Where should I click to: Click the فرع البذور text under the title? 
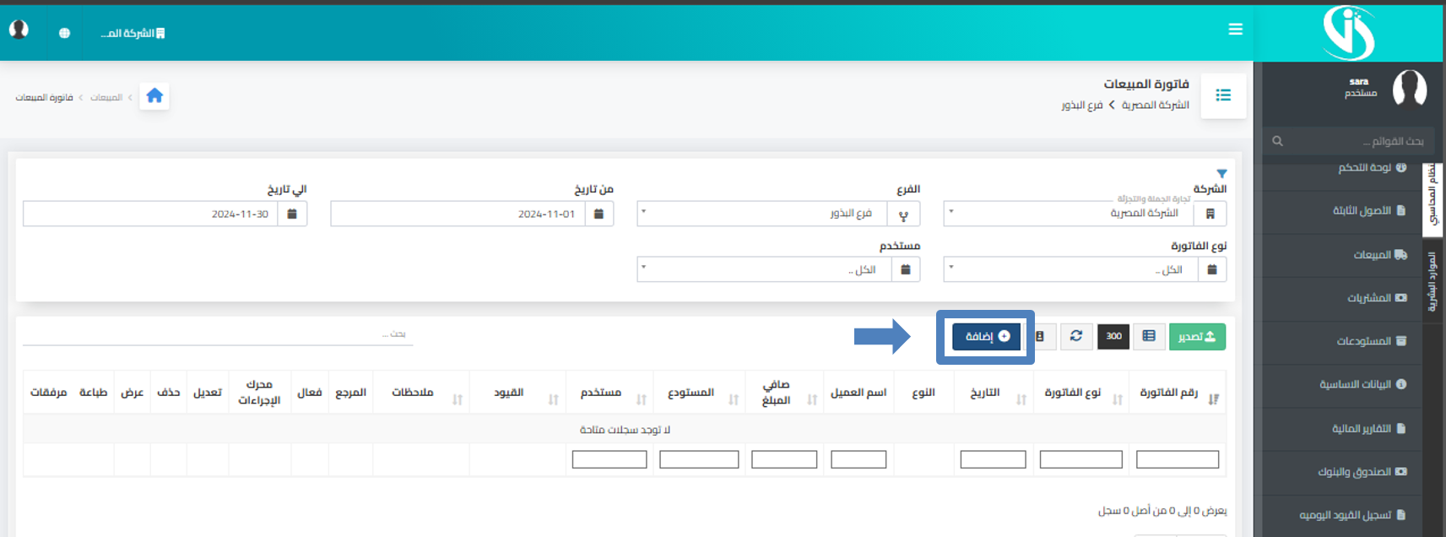(1082, 105)
